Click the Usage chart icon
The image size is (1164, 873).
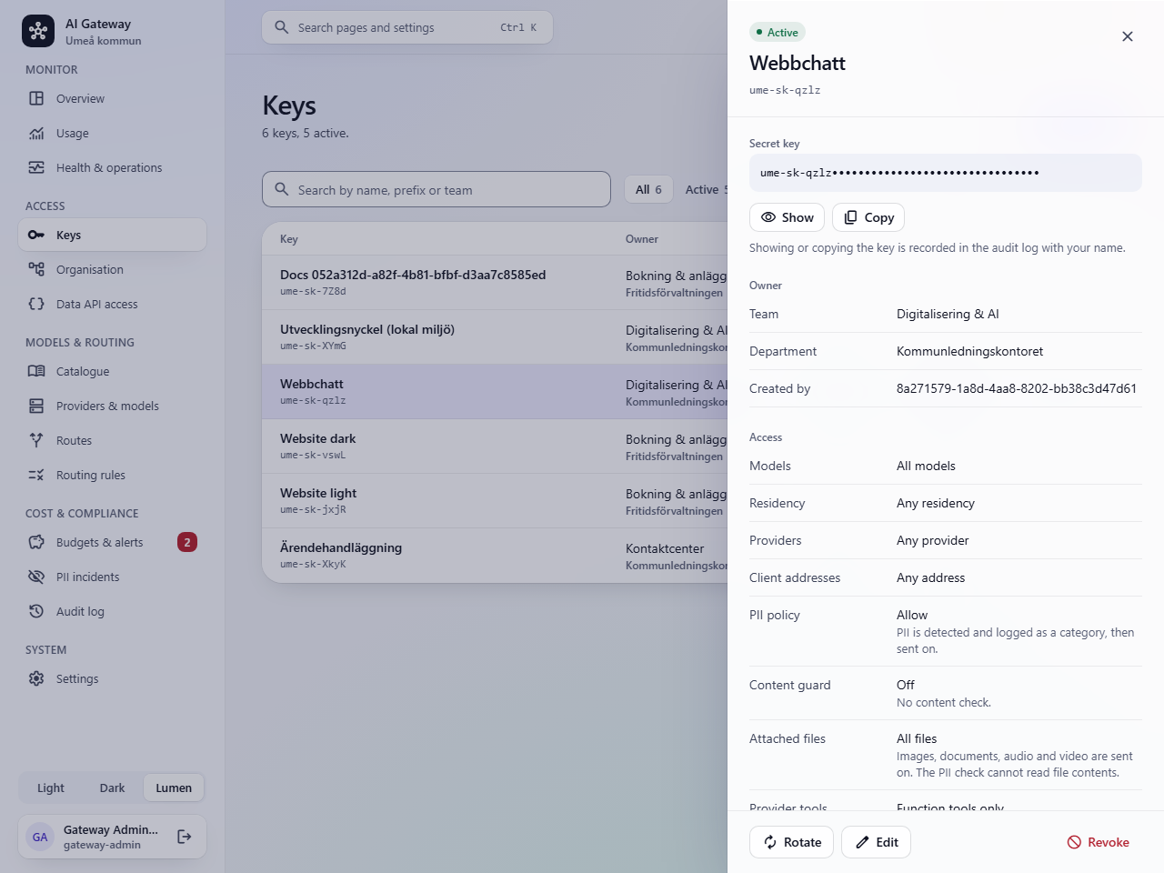click(36, 133)
